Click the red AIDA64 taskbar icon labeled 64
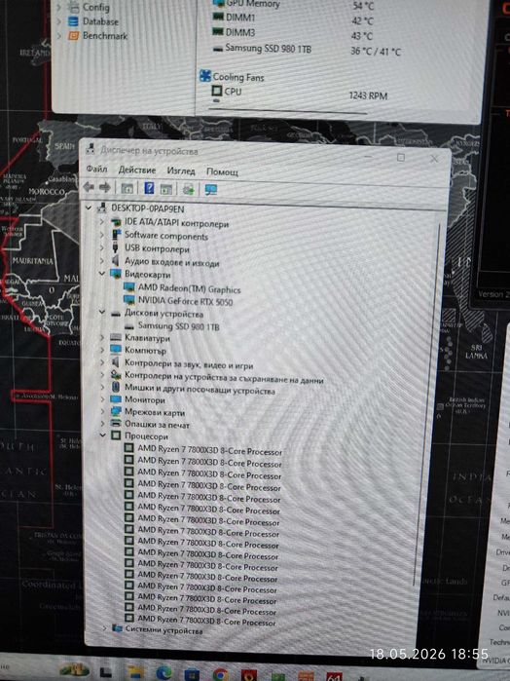 (x=334, y=676)
